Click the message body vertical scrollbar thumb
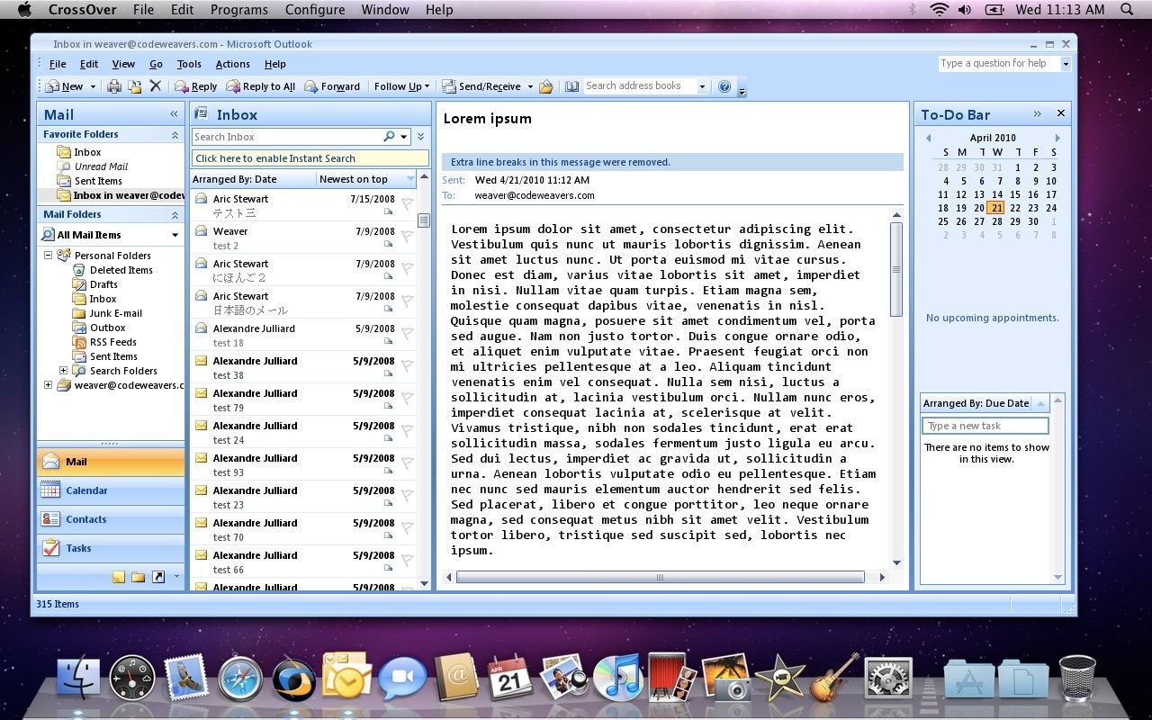Viewport: 1152px width, 720px height. [x=895, y=269]
